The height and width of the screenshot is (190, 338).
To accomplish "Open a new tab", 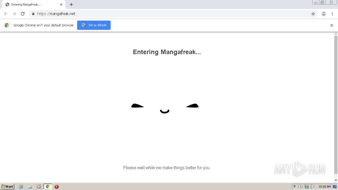I will pos(71,4).
